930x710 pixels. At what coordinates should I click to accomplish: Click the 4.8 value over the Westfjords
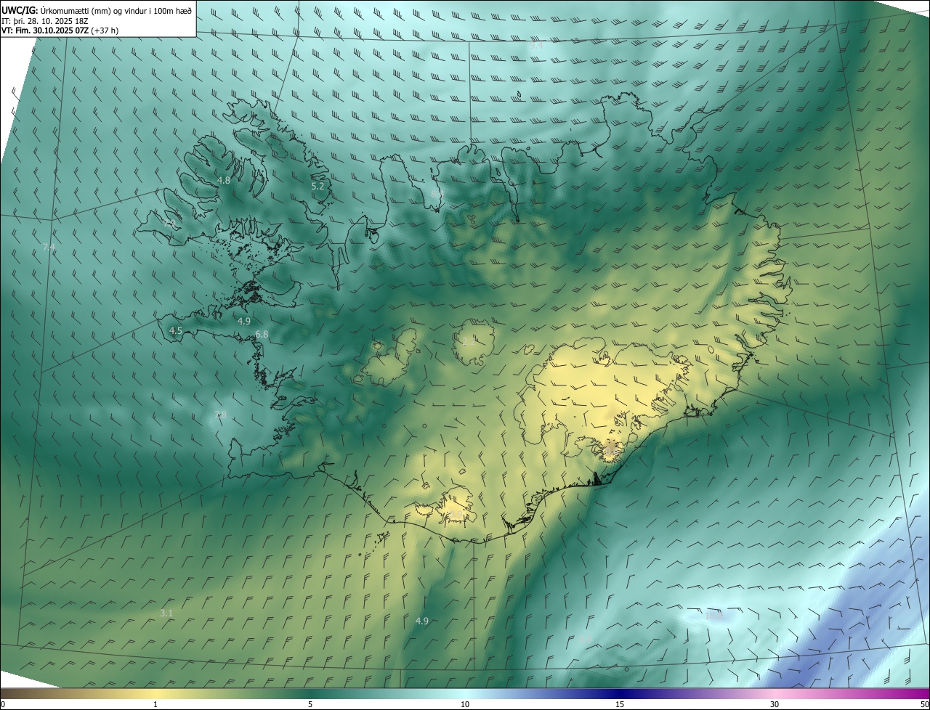tap(224, 180)
